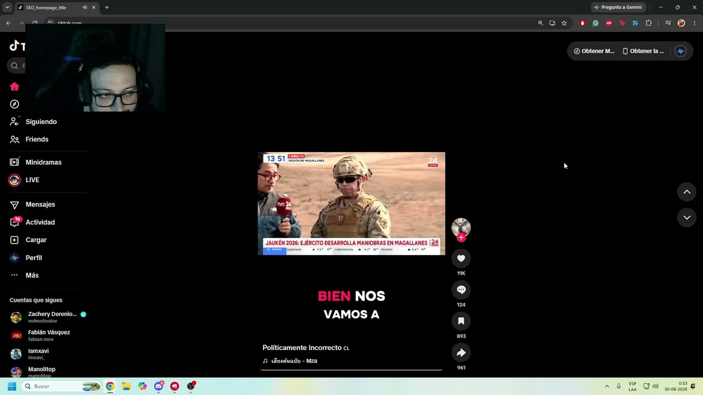Open the Windows notification bell
The width and height of the screenshot is (703, 395).
point(694,386)
